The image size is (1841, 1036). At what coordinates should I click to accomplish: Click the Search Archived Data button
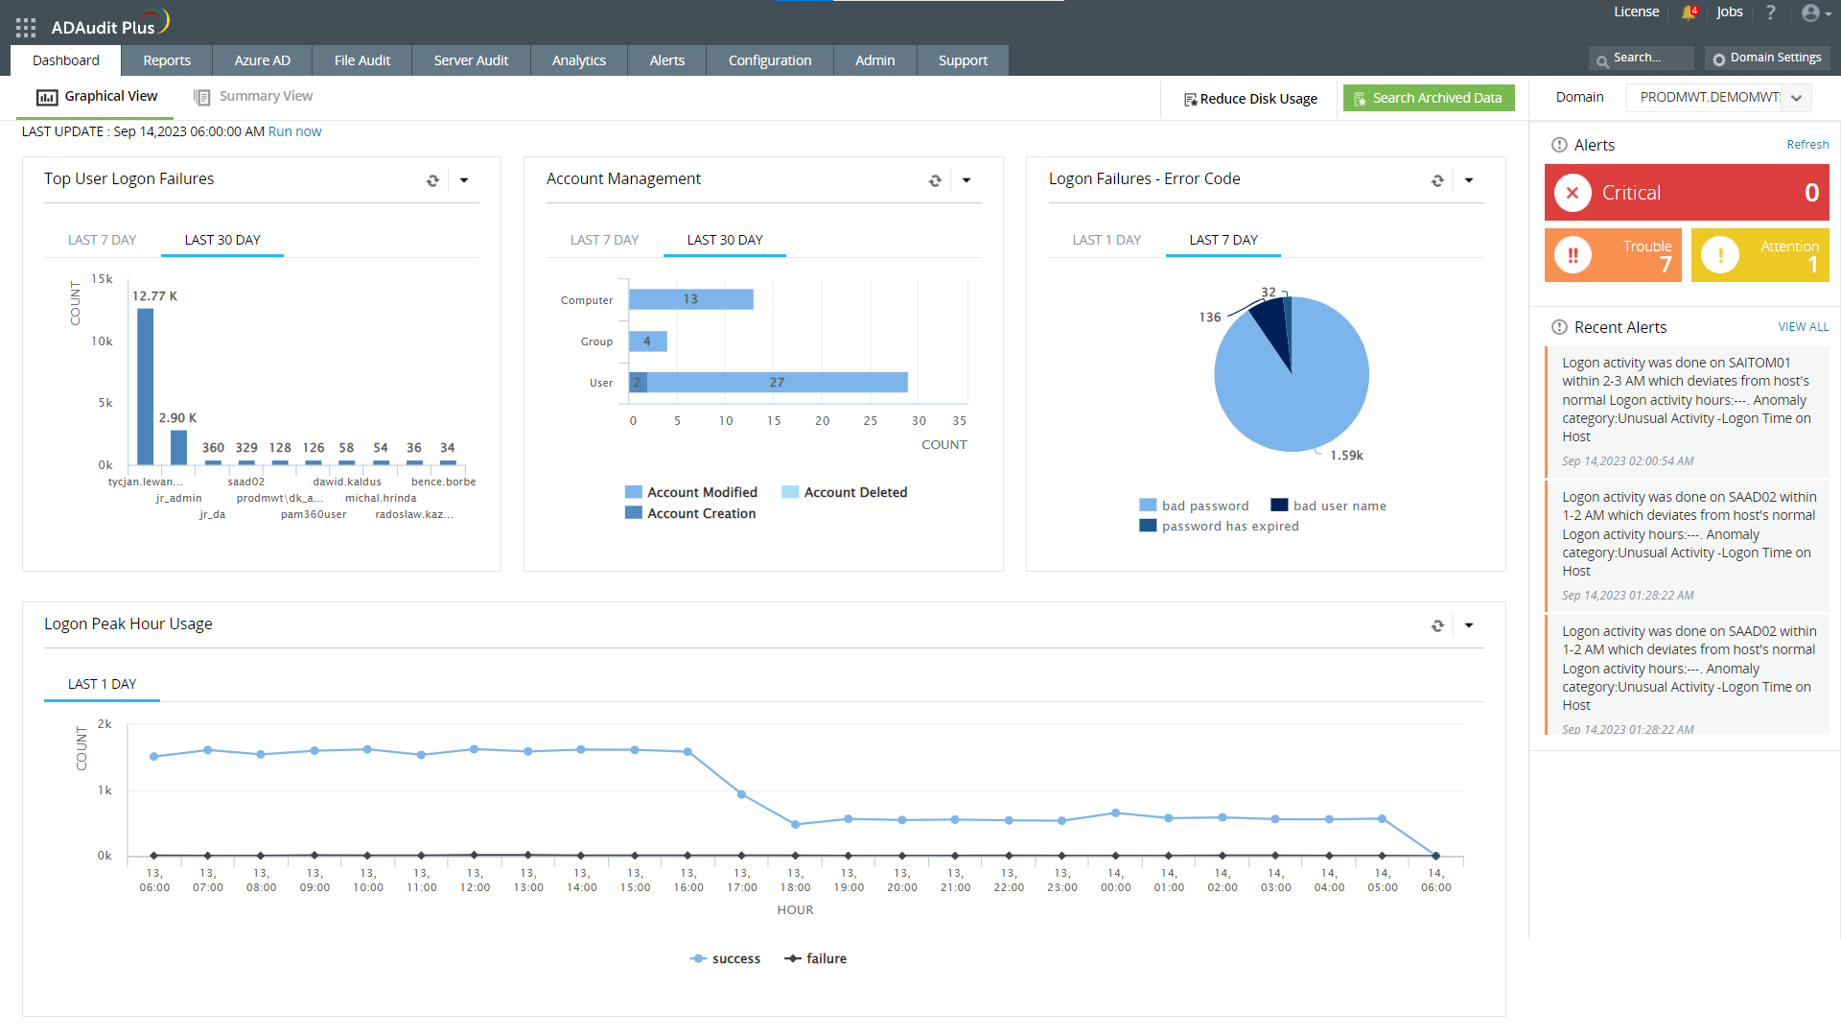click(x=1428, y=98)
